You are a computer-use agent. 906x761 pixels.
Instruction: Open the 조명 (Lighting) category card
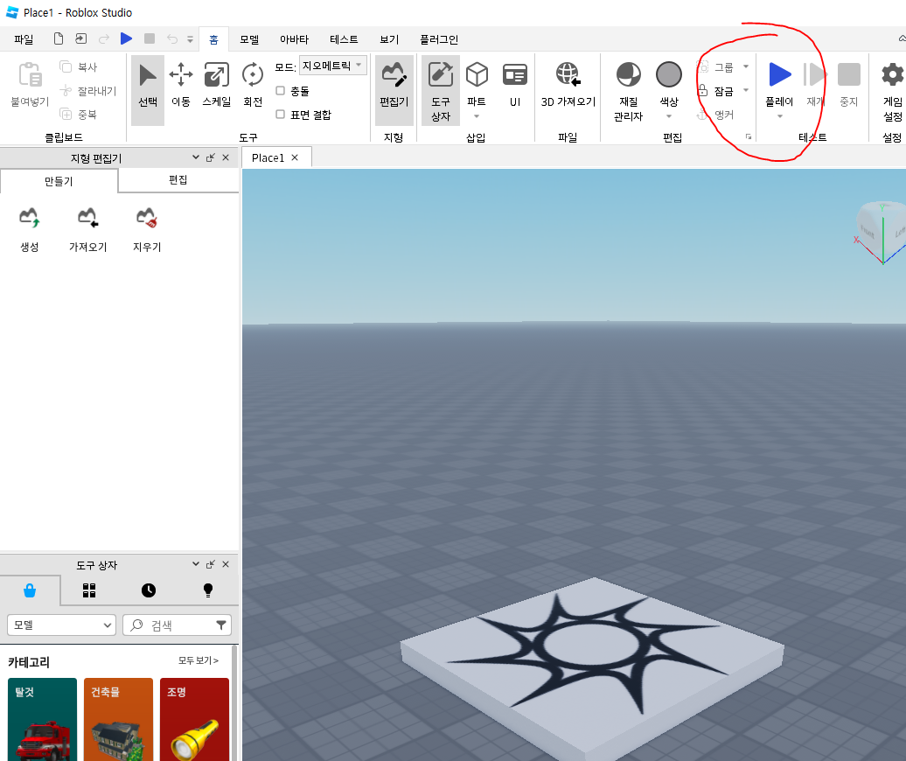(195, 719)
